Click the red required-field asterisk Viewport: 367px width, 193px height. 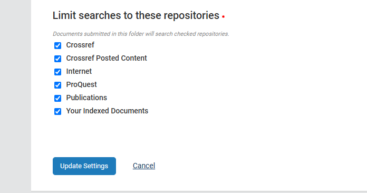click(x=223, y=17)
